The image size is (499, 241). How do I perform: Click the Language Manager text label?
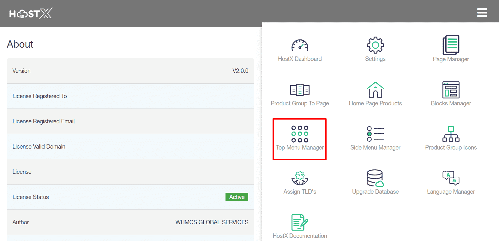(x=451, y=192)
